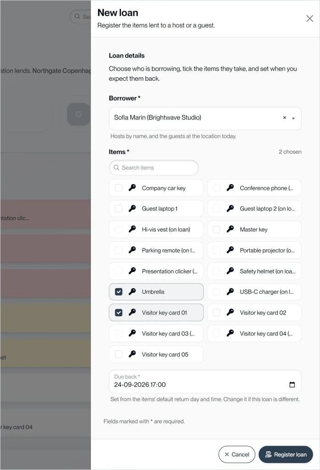Screen dimensions: 320x470
Task: Tick the Visitor key card 05 checkbox
Action: click(119, 354)
